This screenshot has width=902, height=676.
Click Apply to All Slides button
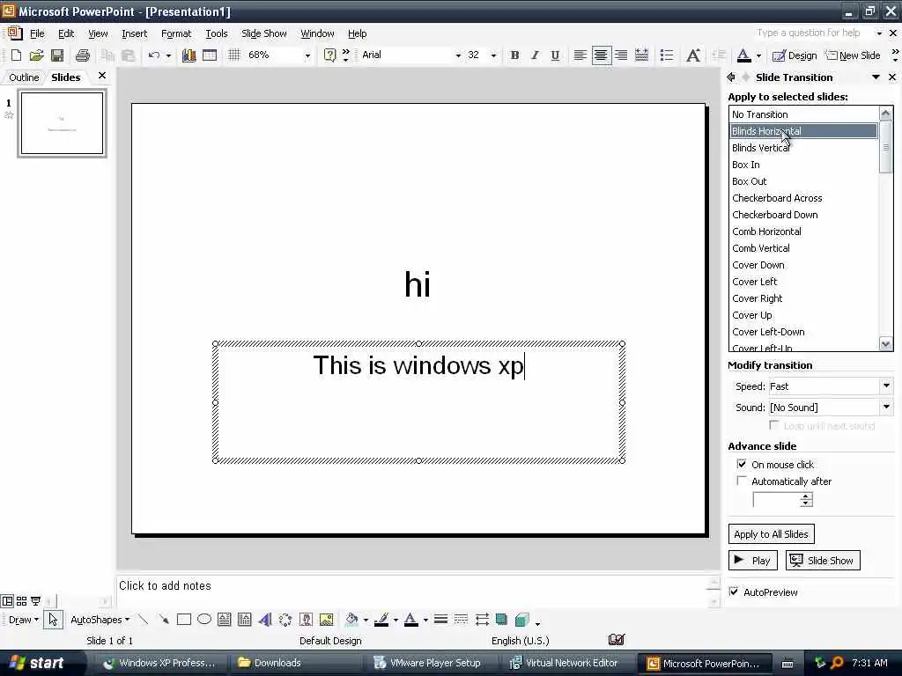771,534
